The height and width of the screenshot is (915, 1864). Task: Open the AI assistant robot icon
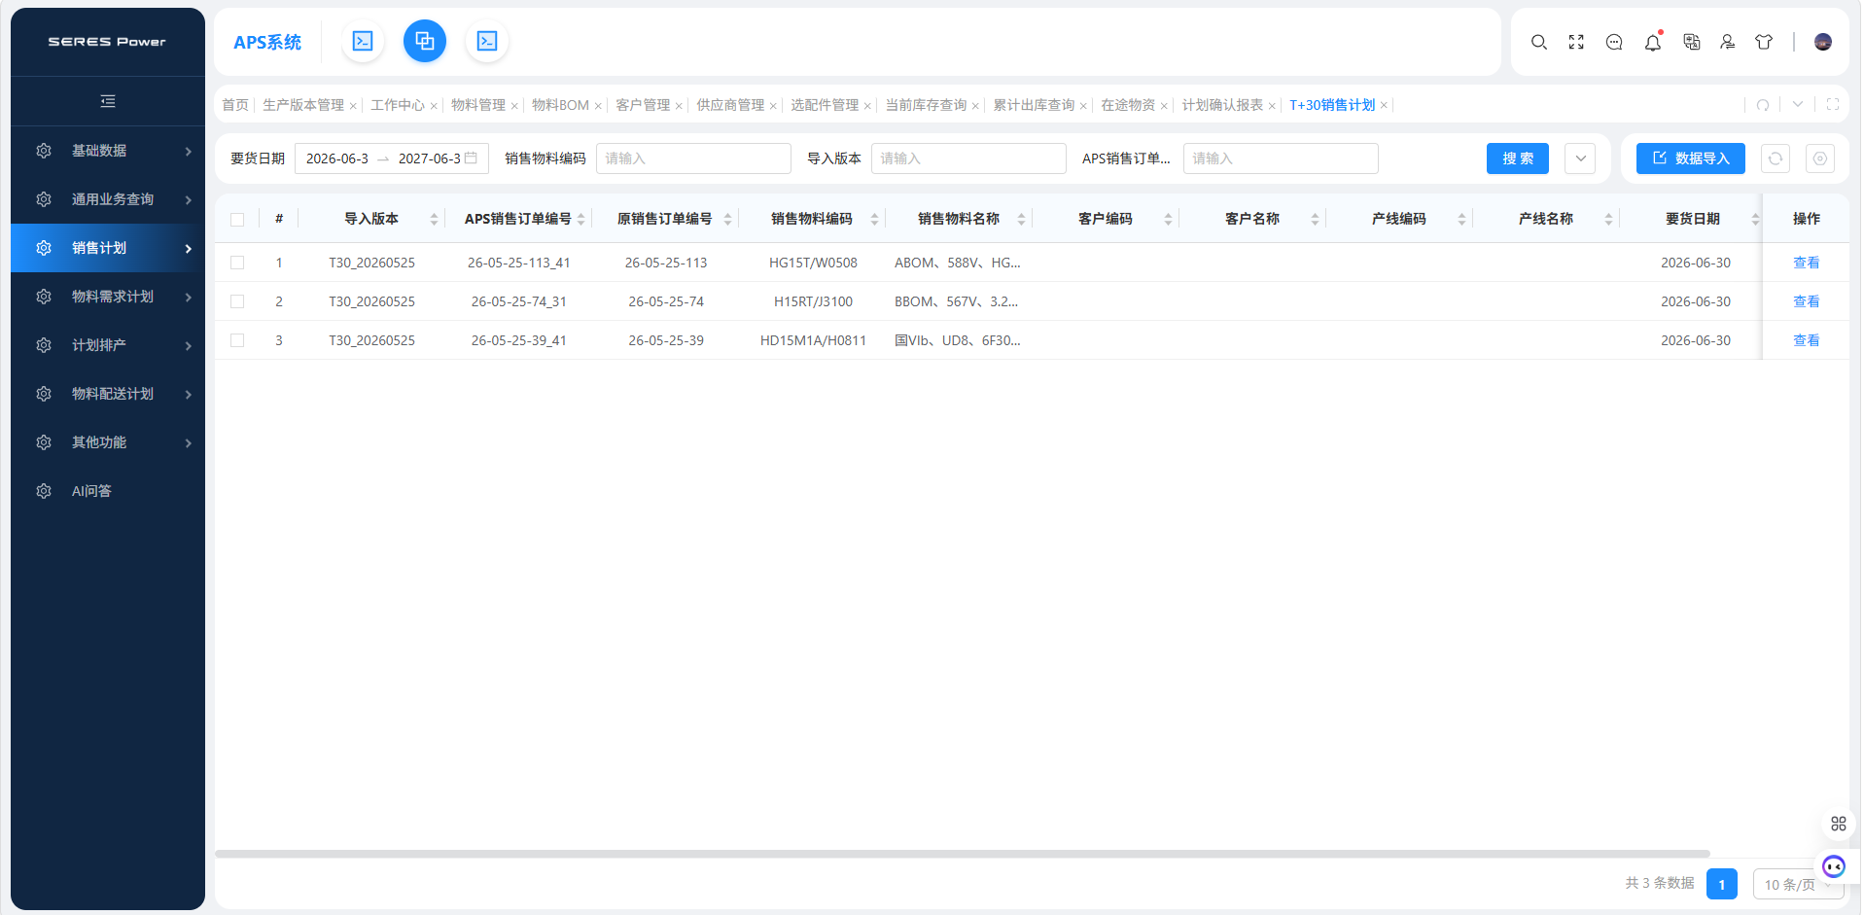click(x=1834, y=866)
